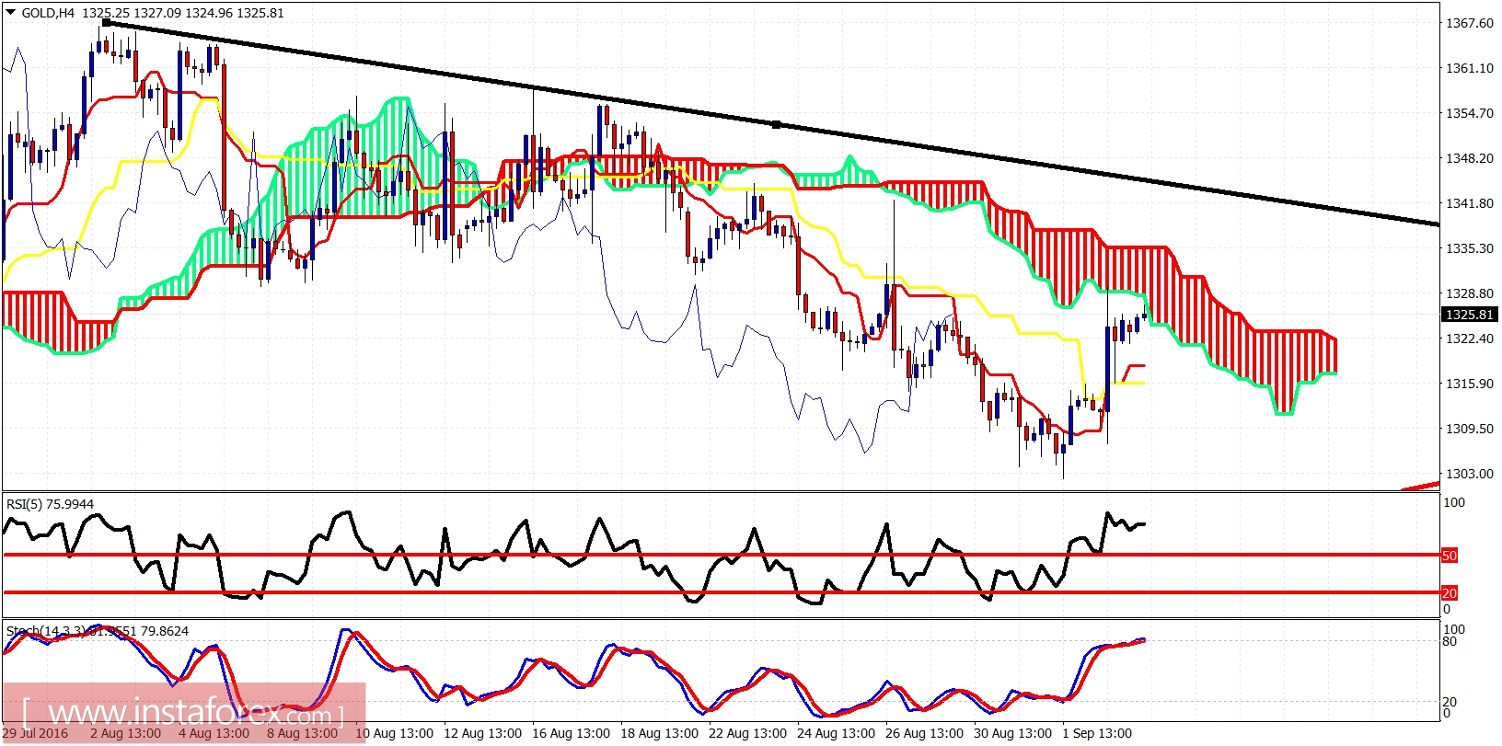Viewport: 1502px width, 746px height.
Task: Click the 1367.60 price axis label
Action: pos(1470,23)
